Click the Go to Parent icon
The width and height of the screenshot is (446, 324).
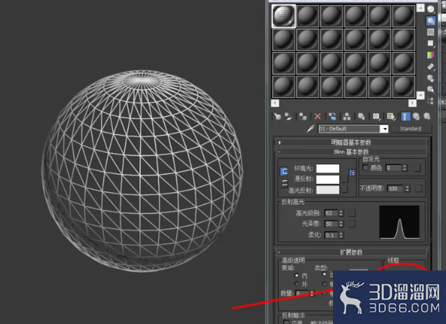(416, 116)
